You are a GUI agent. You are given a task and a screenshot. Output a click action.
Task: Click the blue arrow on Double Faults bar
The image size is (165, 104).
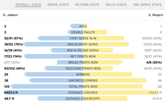point(68,32)
